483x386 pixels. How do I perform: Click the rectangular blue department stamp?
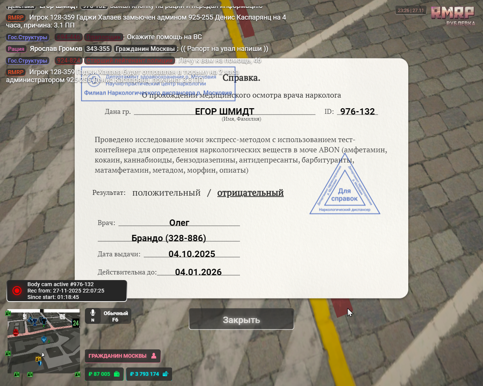158,84
